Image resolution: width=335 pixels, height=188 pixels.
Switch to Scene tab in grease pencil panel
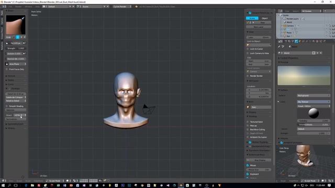pyautogui.click(x=252, y=18)
